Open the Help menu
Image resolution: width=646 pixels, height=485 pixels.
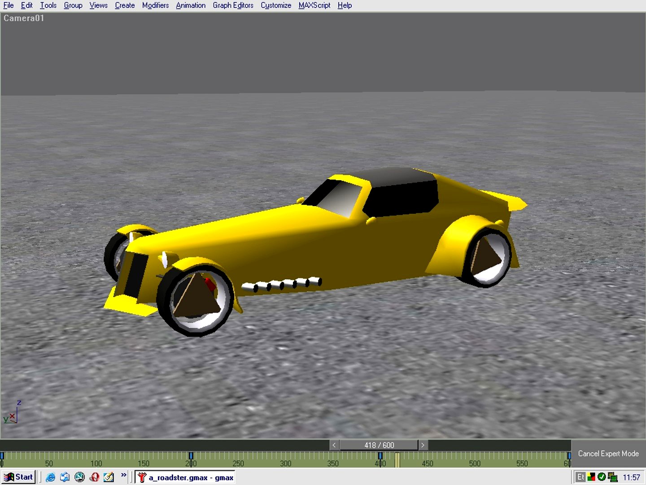(x=345, y=5)
